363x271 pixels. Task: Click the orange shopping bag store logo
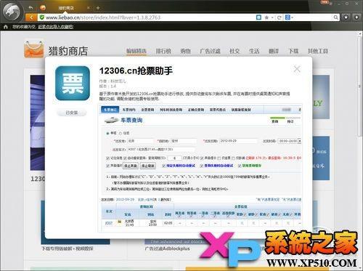pos(34,49)
